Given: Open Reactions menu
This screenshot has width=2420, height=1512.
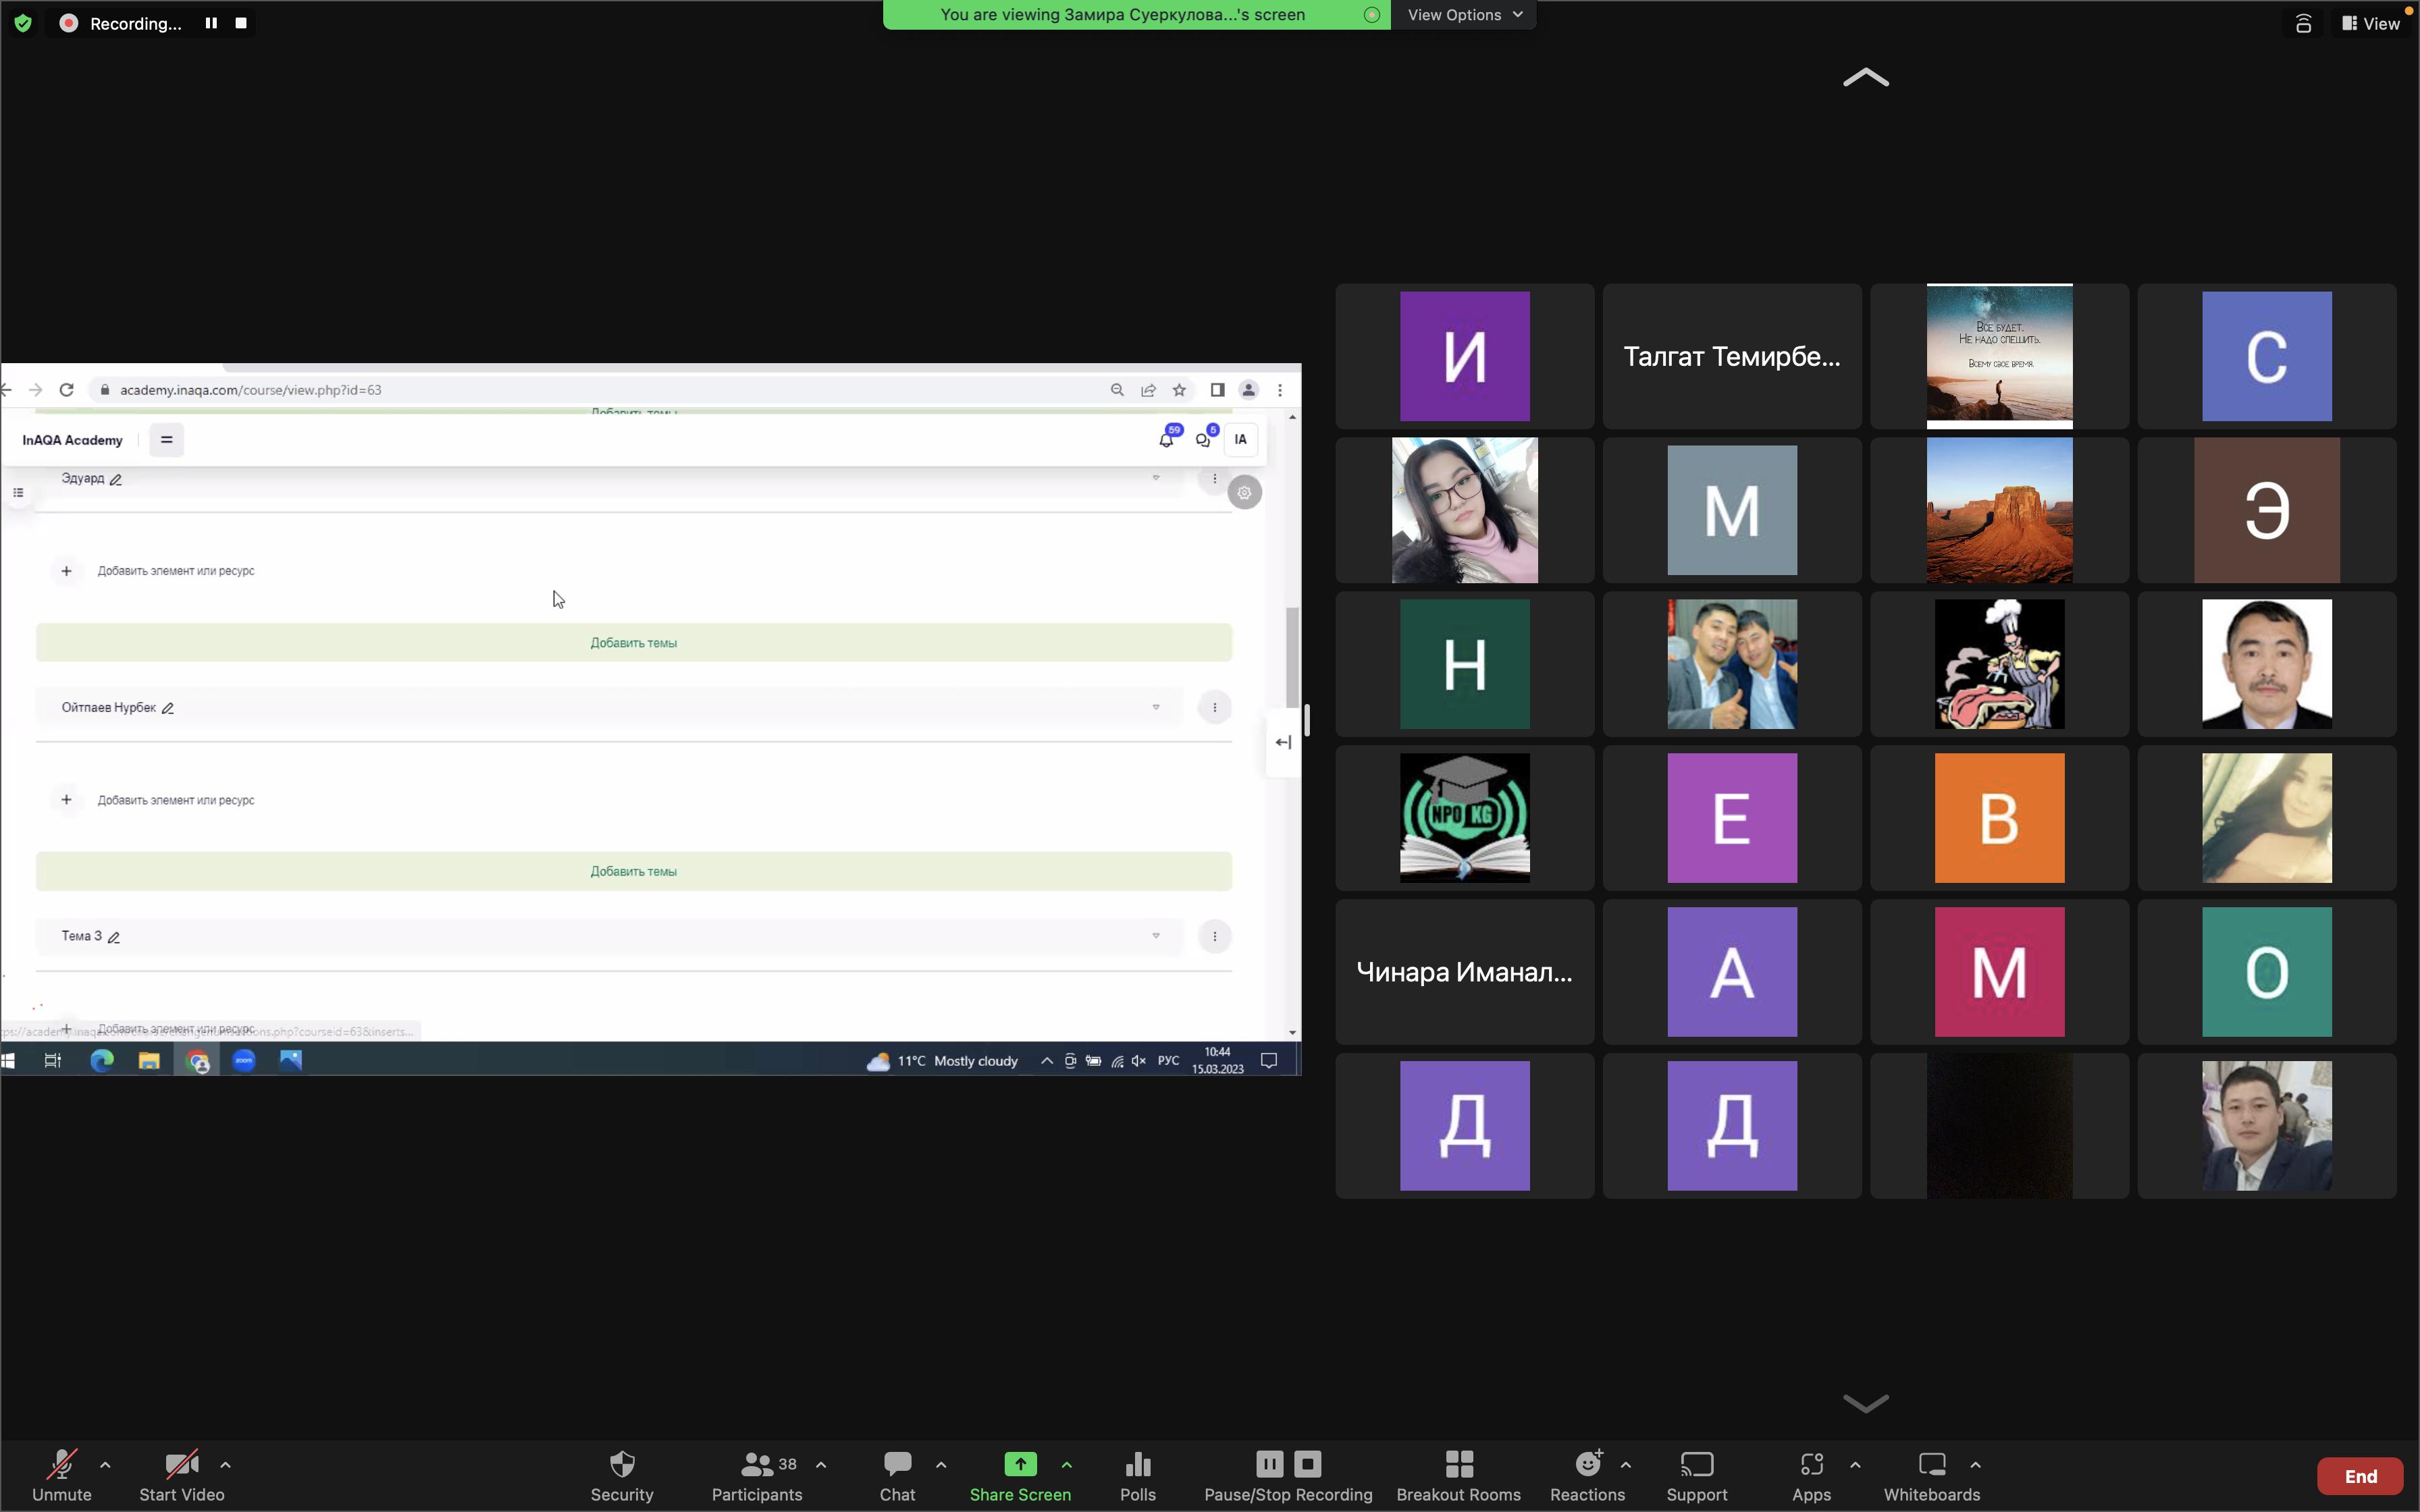Looking at the screenshot, I should point(1587,1475).
